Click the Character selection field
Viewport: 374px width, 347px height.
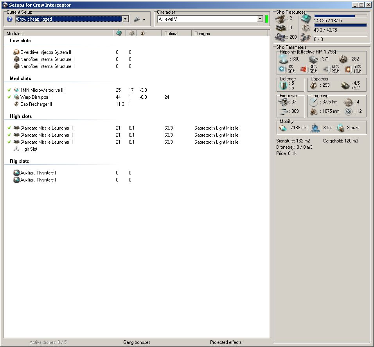coord(207,19)
